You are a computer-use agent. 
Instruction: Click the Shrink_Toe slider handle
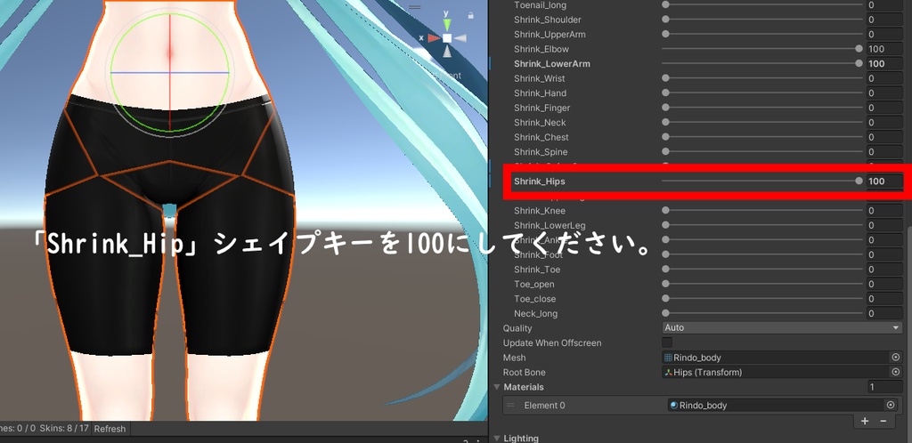(x=665, y=270)
